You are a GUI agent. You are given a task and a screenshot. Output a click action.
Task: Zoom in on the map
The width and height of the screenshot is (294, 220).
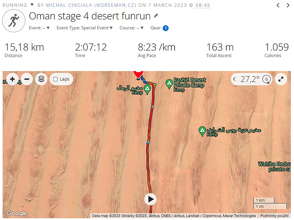12,79
